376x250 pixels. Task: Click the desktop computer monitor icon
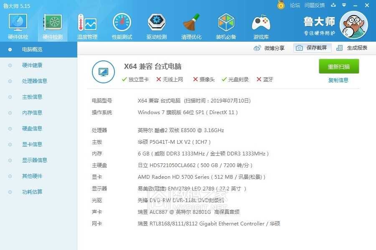tap(103, 72)
